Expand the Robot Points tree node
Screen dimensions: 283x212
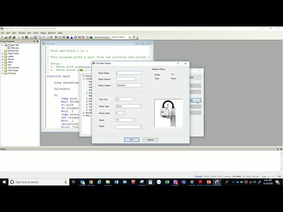[x=2, y=53]
